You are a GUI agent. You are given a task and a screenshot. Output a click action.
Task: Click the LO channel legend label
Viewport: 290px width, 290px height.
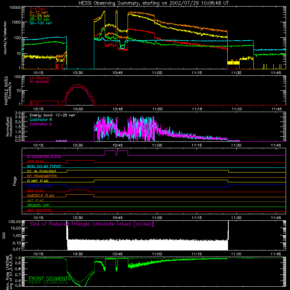[40, 78]
